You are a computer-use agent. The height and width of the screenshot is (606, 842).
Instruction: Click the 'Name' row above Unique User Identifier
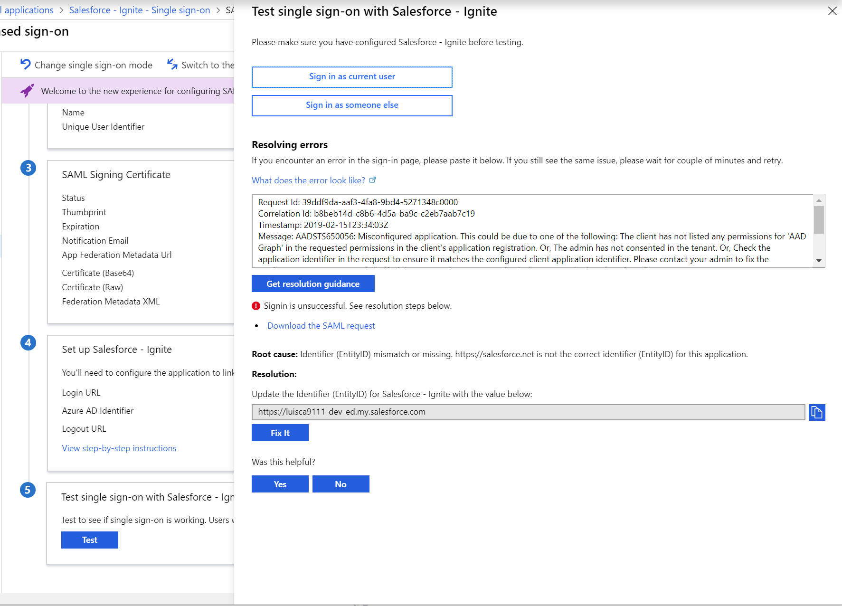click(73, 113)
